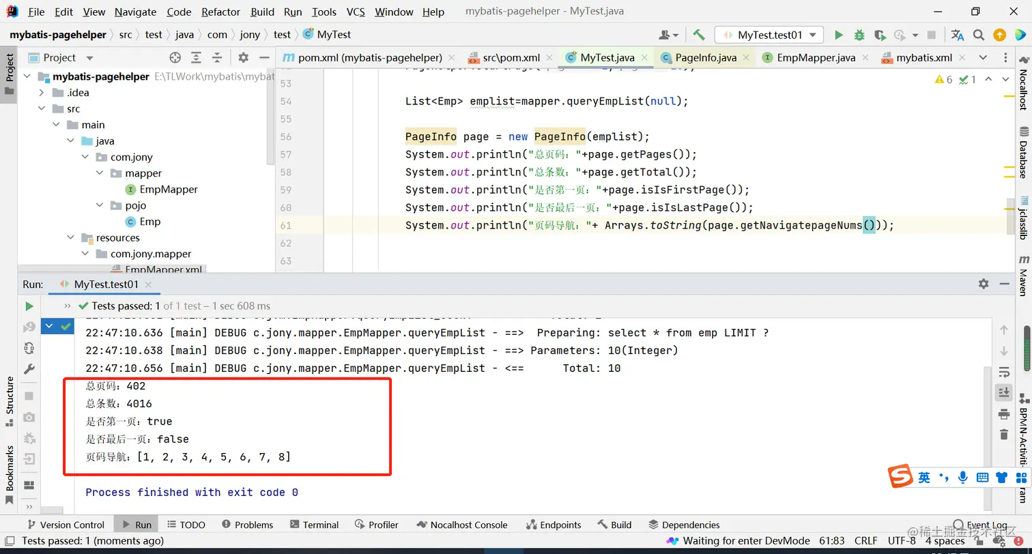Image resolution: width=1032 pixels, height=554 pixels.
Task: Print the console output
Action: (x=1004, y=413)
